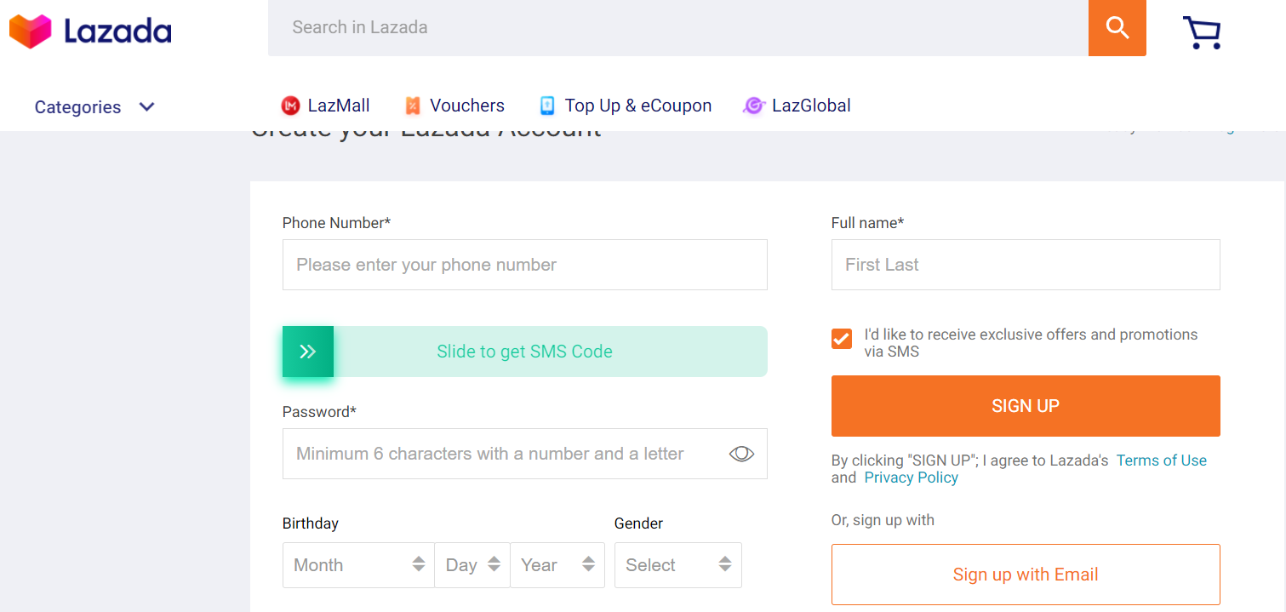
Task: Uncheck the SMS exclusive offers checkbox
Action: click(x=842, y=339)
